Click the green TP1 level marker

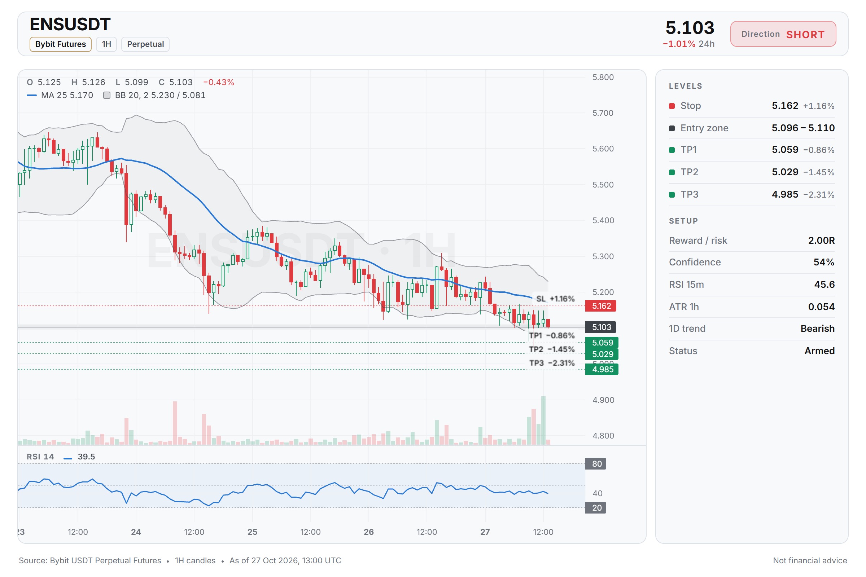(x=672, y=150)
